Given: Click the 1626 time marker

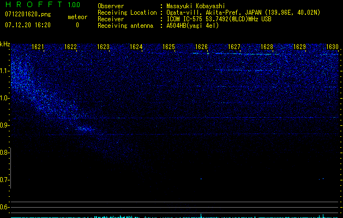Looking at the screenshot, I should click(x=201, y=47).
